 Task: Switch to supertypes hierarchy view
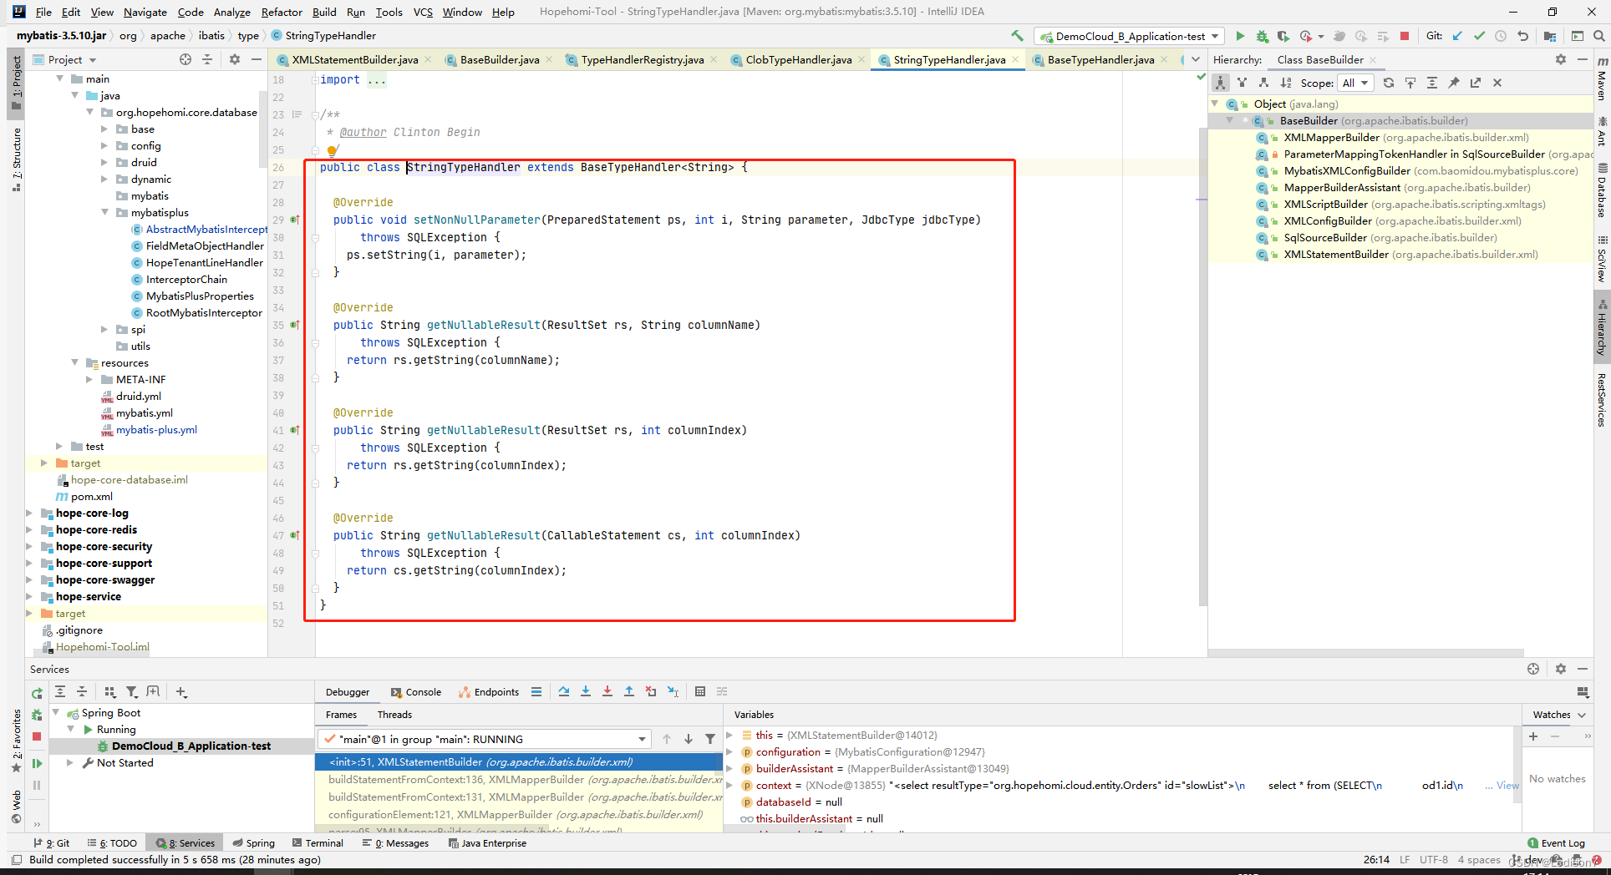coord(1243,83)
